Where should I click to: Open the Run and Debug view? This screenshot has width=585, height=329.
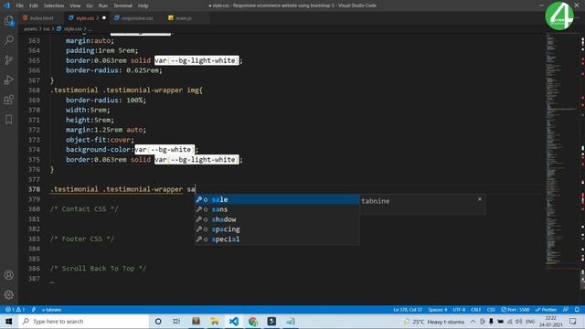click(x=9, y=80)
